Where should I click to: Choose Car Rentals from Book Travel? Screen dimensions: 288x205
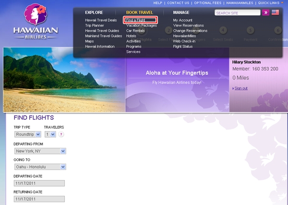(x=135, y=31)
